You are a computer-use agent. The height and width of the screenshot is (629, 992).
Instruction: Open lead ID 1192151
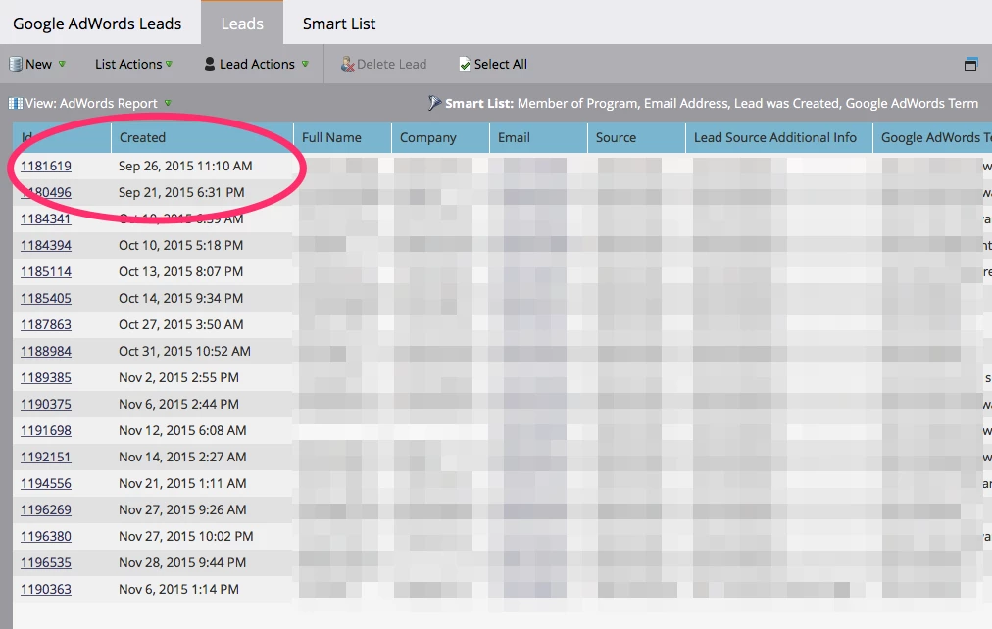(x=45, y=458)
